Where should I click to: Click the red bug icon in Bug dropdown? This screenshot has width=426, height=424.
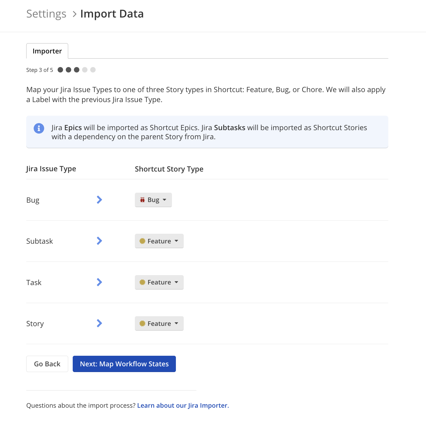coord(142,200)
